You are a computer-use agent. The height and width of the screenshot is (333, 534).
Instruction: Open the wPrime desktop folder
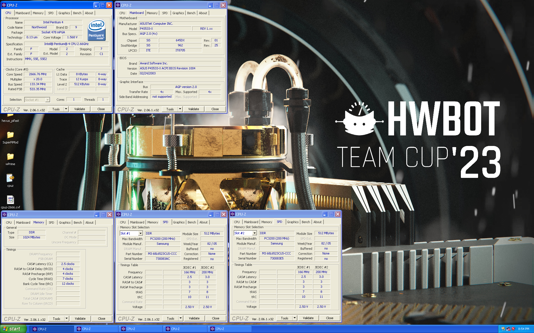[10, 157]
